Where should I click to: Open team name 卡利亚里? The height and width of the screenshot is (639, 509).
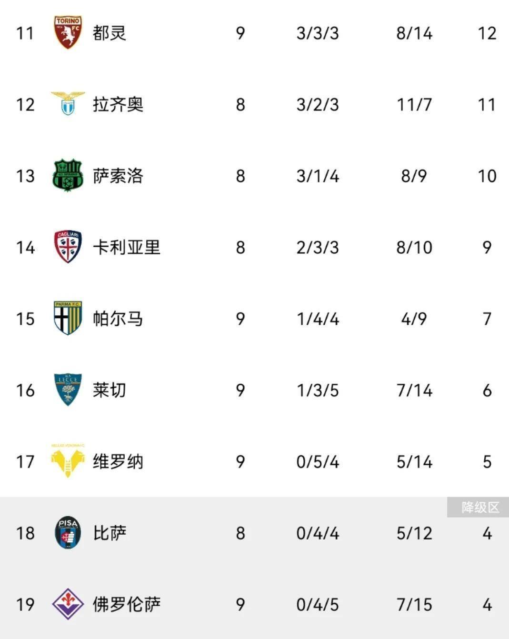pyautogui.click(x=126, y=247)
